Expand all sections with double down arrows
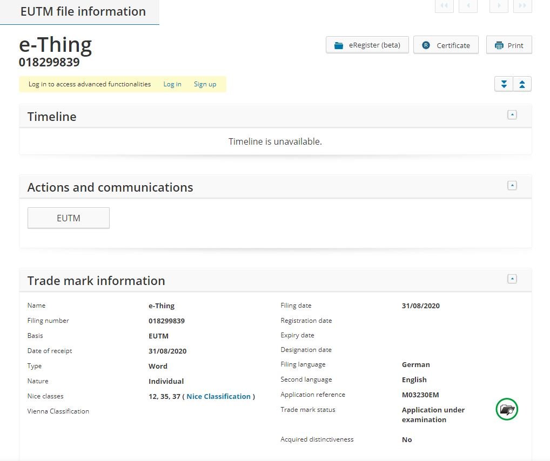The height and width of the screenshot is (461, 550). pyautogui.click(x=504, y=84)
